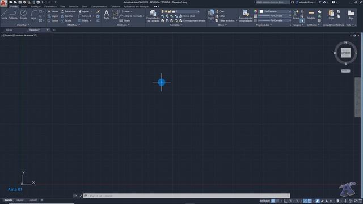
Task: Click the Rotacionar (Rotate) tool
Action: click(x=68, y=11)
